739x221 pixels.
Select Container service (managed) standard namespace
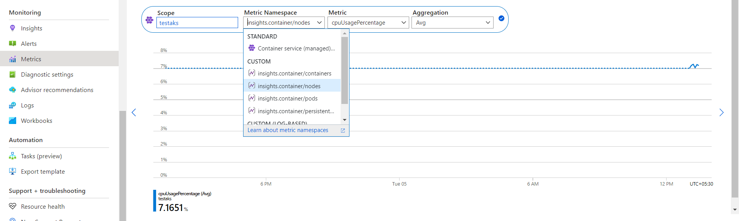coord(296,49)
